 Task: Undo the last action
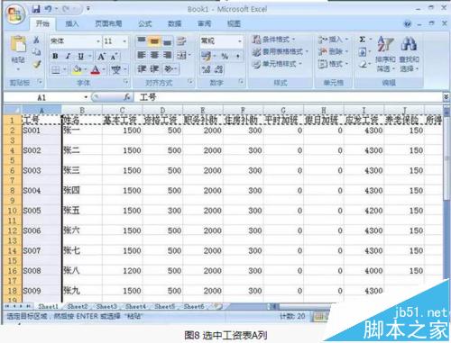pyautogui.click(x=49, y=9)
